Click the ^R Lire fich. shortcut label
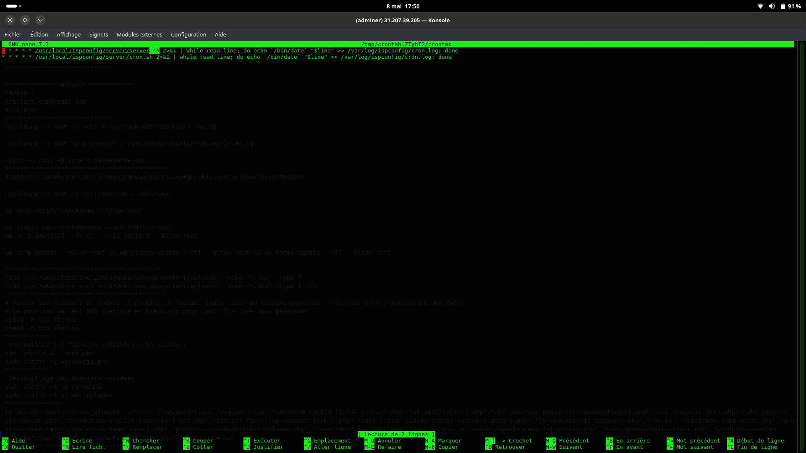Image resolution: width=806 pixels, height=453 pixels. coord(84,447)
